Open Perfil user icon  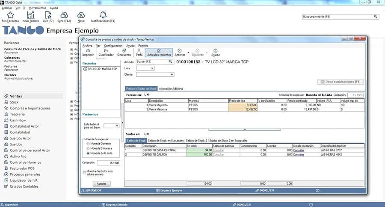139,50
